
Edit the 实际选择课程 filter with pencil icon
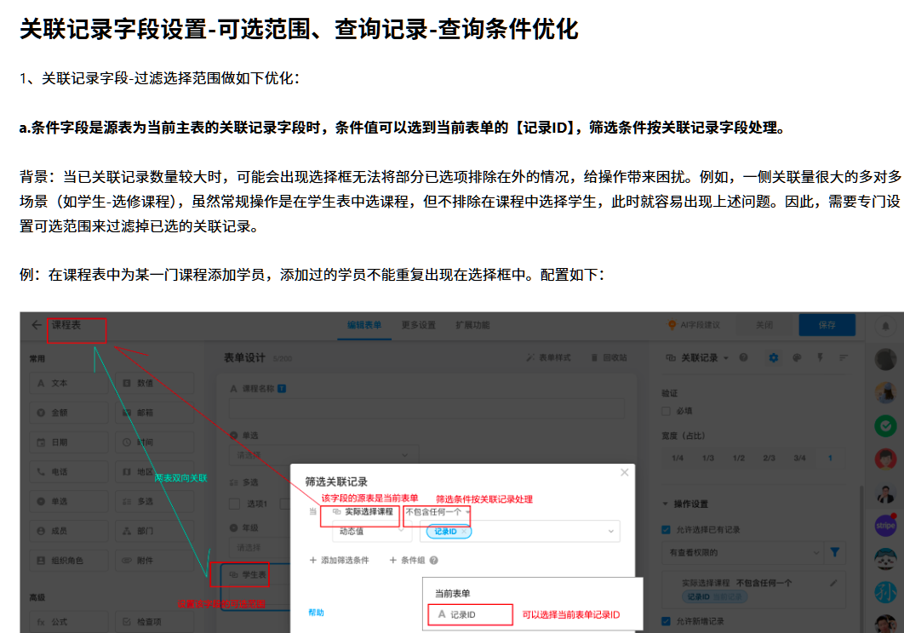click(833, 583)
